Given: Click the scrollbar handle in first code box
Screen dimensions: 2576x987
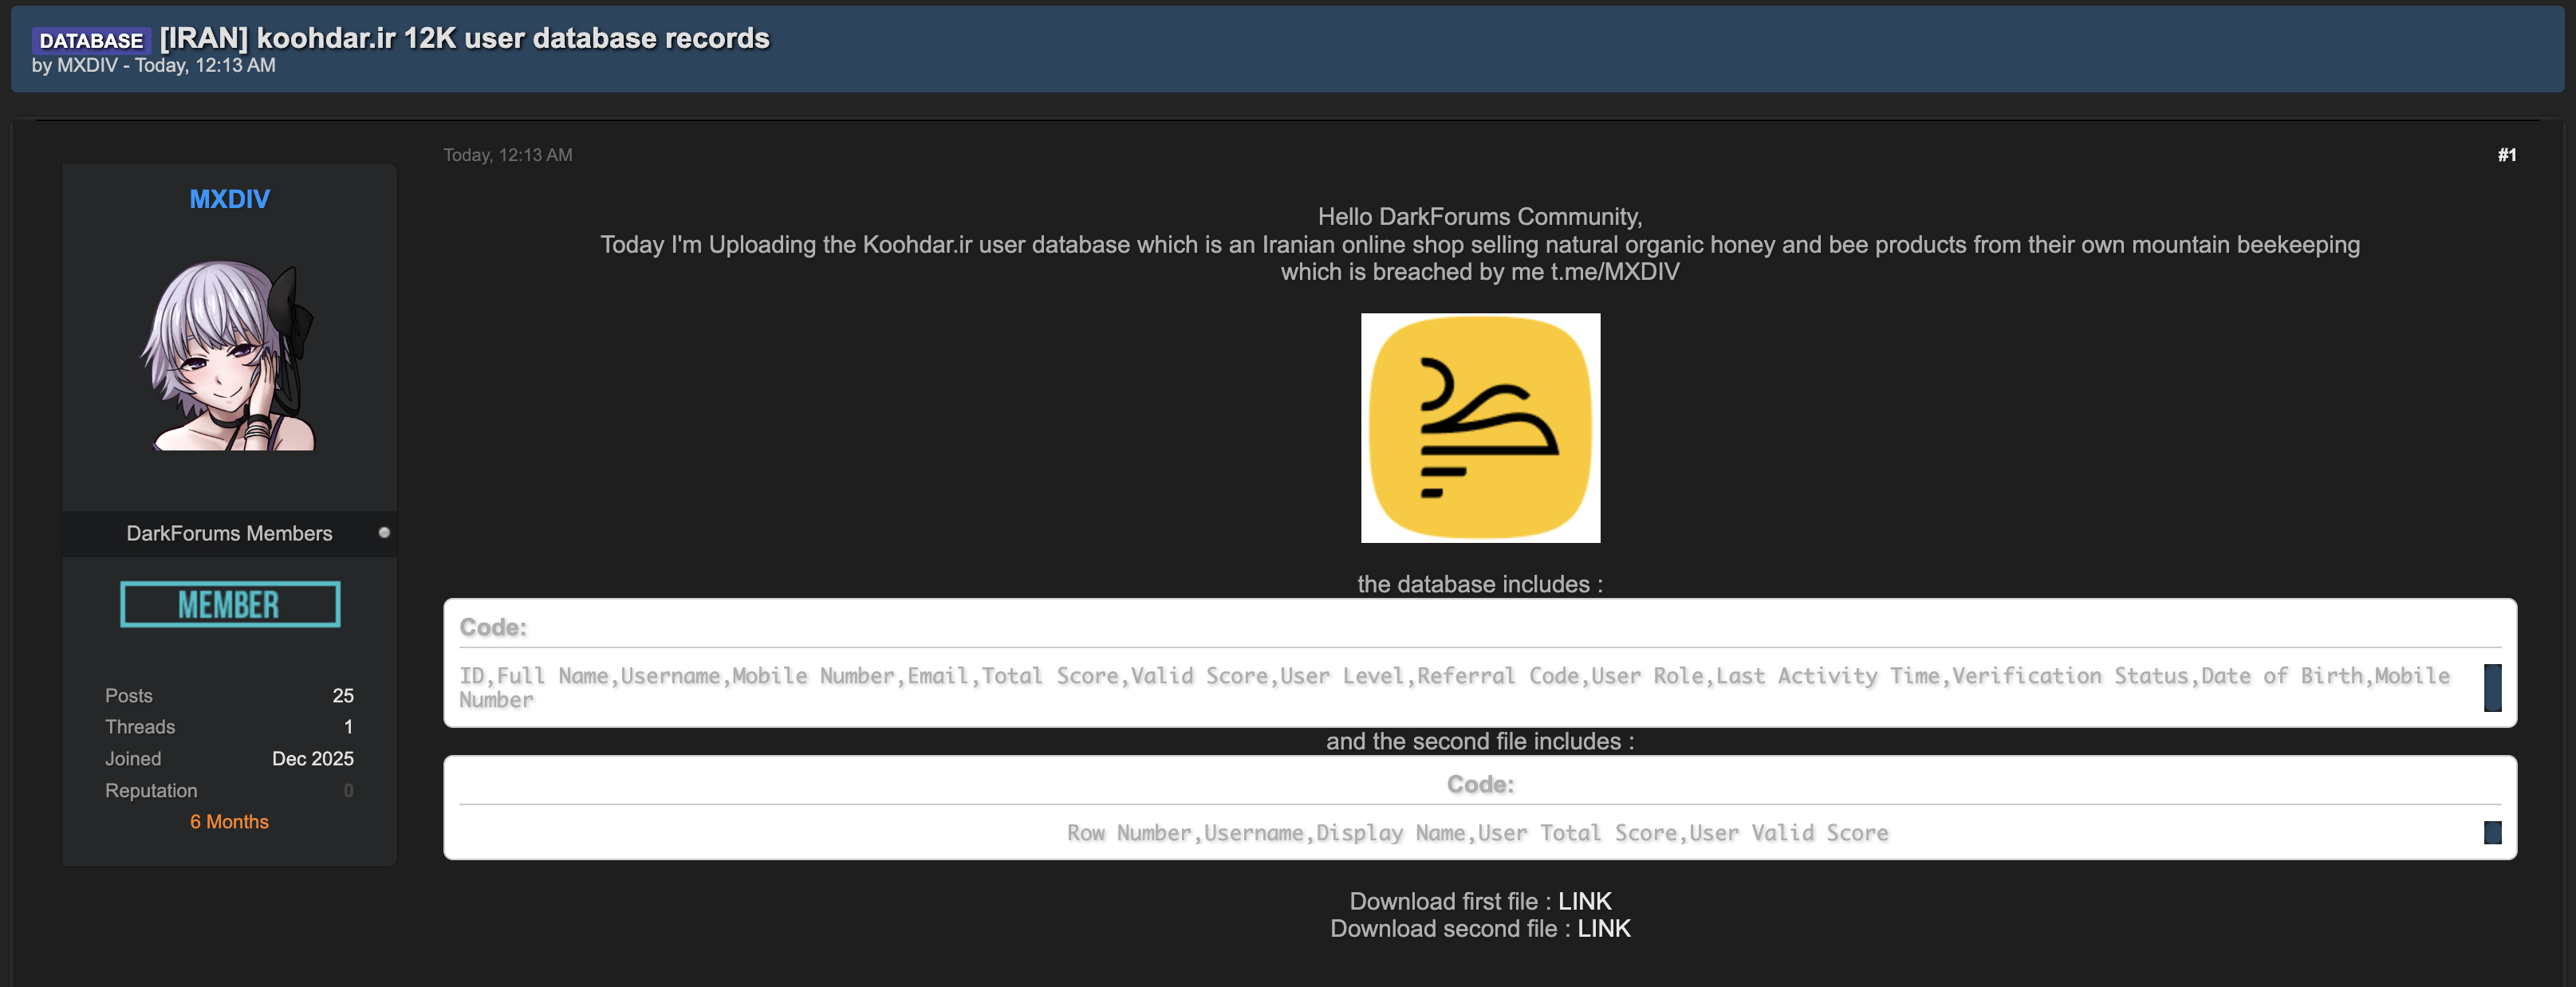Looking at the screenshot, I should coord(2492,688).
